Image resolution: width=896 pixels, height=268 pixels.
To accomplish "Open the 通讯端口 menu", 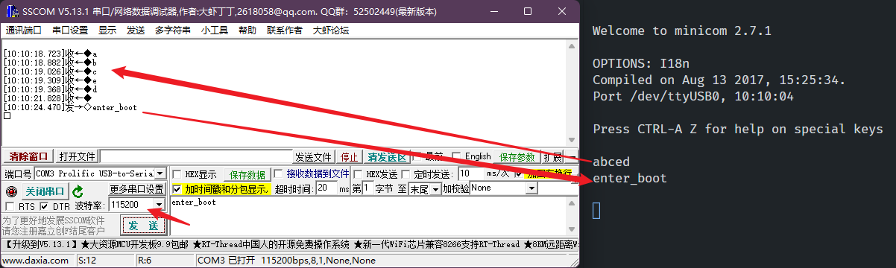I will (24, 31).
